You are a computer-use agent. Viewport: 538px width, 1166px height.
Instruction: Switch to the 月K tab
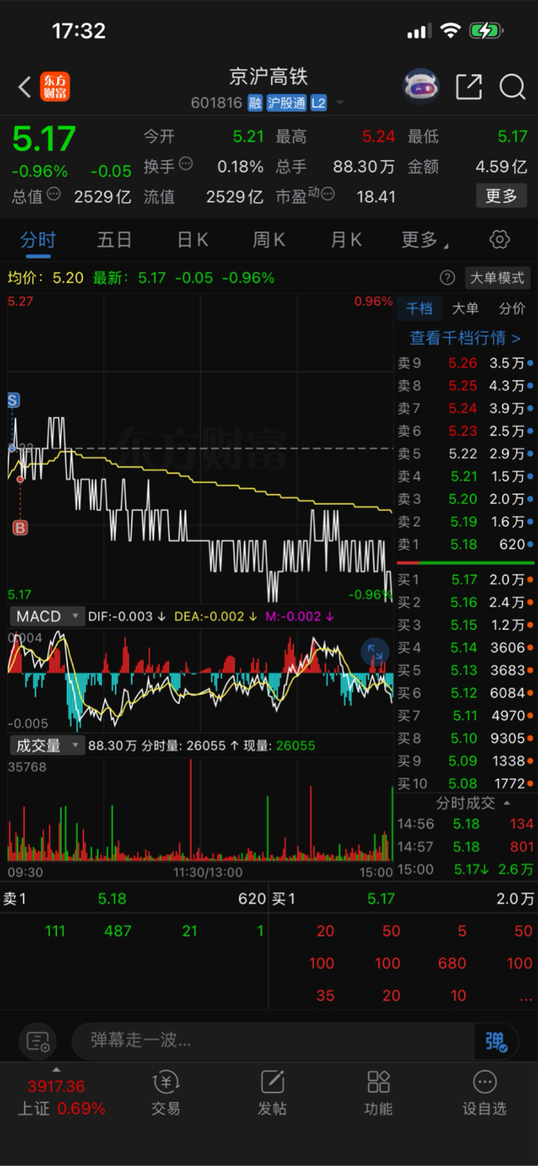pos(345,240)
